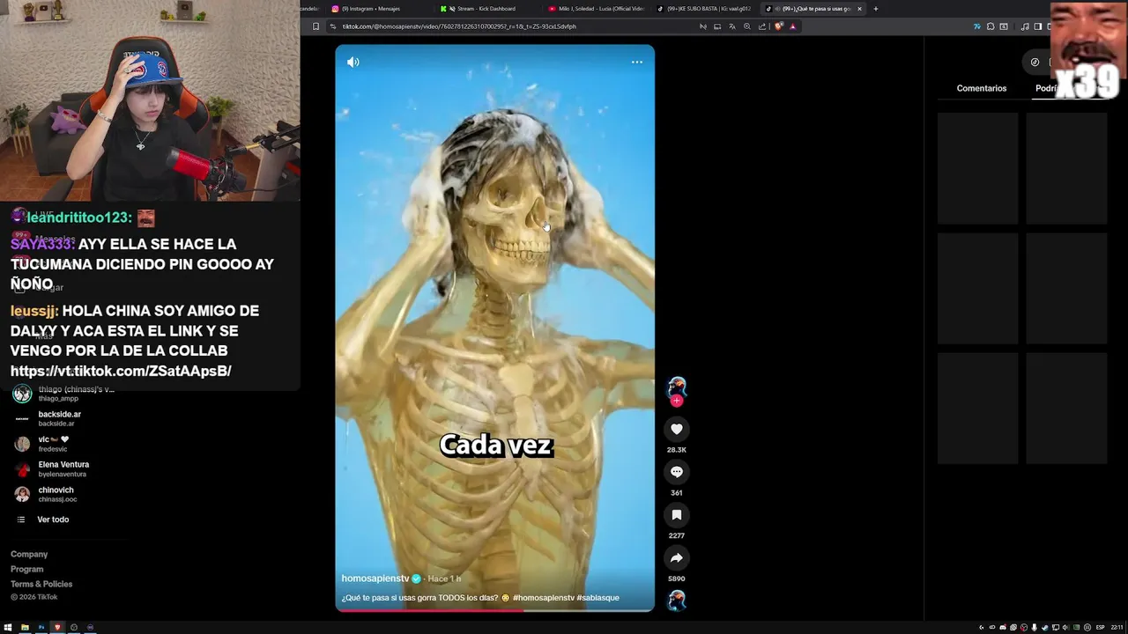The image size is (1128, 634).
Task: Click the #homosapienstv hashtag
Action: coord(543,598)
